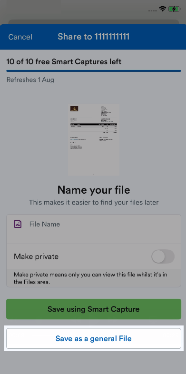Click Save using Smart Capture button
Image resolution: width=186 pixels, height=374 pixels.
click(x=94, y=309)
